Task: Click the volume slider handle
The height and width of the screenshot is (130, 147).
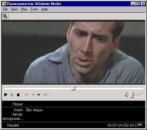Action: click(x=132, y=95)
